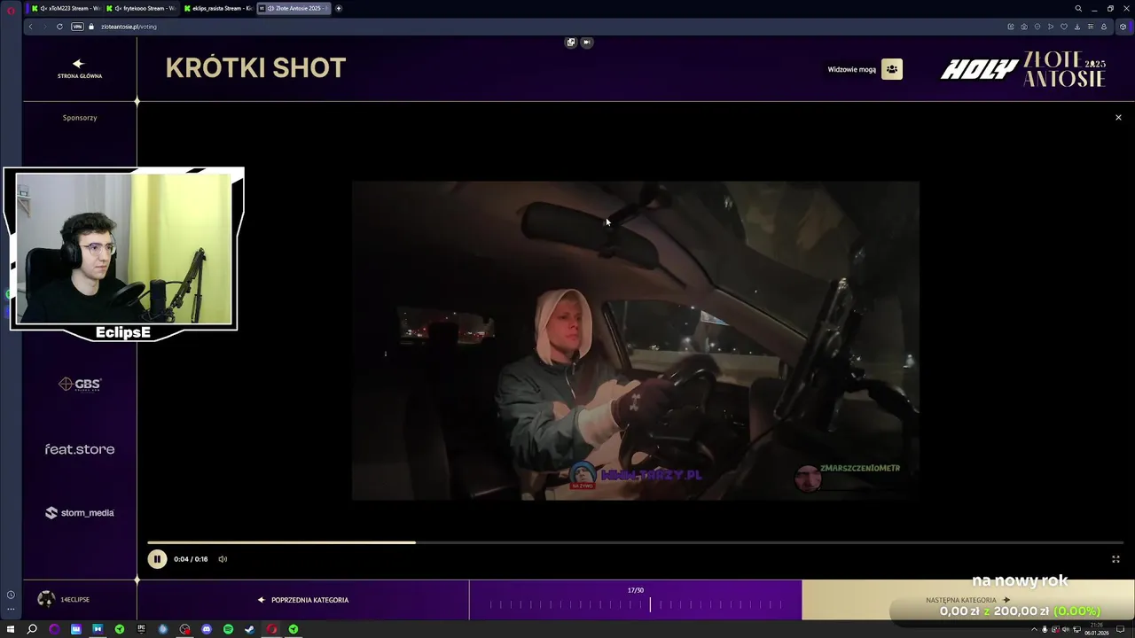This screenshot has width=1135, height=638.
Task: Click the 17/30 category progress marker
Action: click(x=650, y=604)
